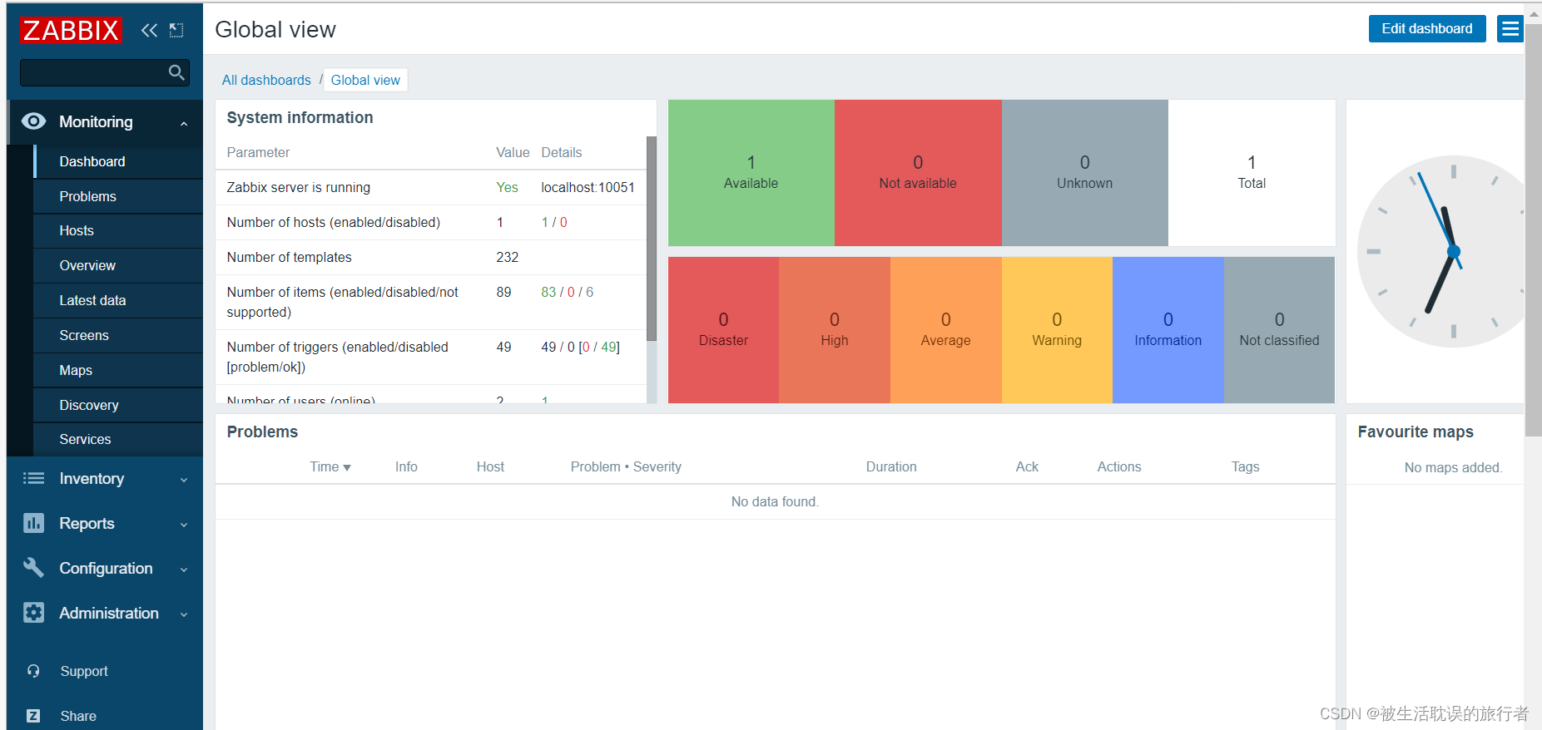1542x730 pixels.
Task: Click the Monitoring eye icon
Action: (x=33, y=121)
